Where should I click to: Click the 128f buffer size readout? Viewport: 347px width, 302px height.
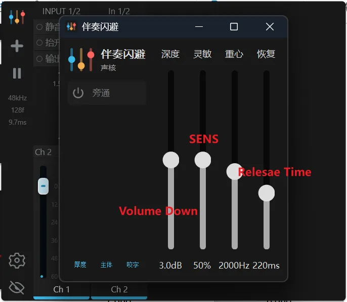click(18, 110)
